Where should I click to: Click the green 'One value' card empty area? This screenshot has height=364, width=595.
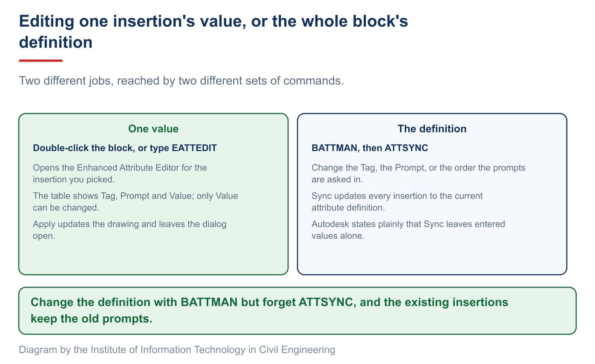pos(153,257)
